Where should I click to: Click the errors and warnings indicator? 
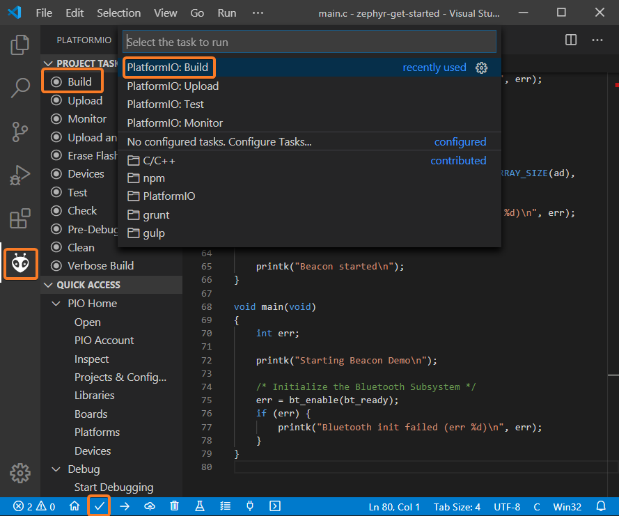[x=34, y=506]
